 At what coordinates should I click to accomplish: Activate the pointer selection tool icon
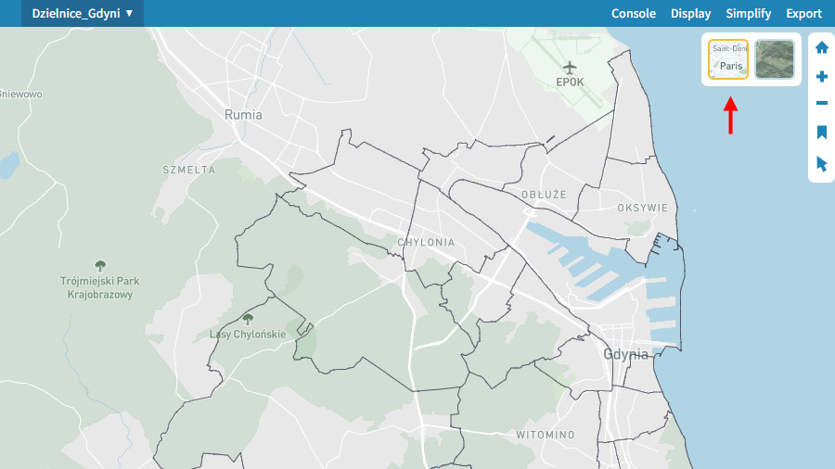[821, 163]
